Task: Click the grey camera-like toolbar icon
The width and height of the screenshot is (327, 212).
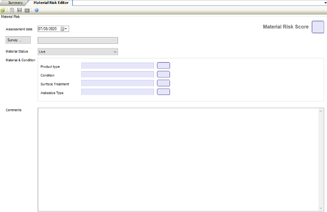Action: (27, 10)
